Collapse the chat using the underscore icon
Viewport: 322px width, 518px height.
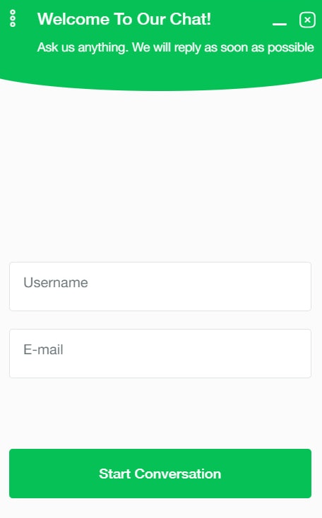pos(280,23)
